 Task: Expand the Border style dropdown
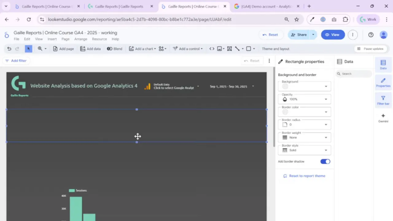(304, 150)
